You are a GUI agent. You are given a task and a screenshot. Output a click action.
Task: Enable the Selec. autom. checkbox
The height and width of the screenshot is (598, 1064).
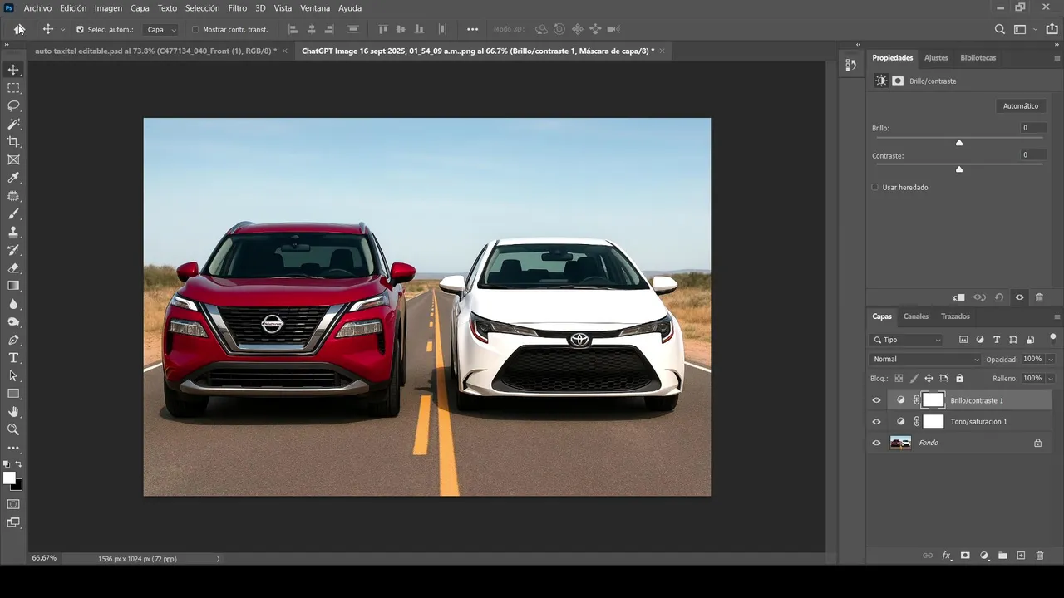(x=80, y=29)
